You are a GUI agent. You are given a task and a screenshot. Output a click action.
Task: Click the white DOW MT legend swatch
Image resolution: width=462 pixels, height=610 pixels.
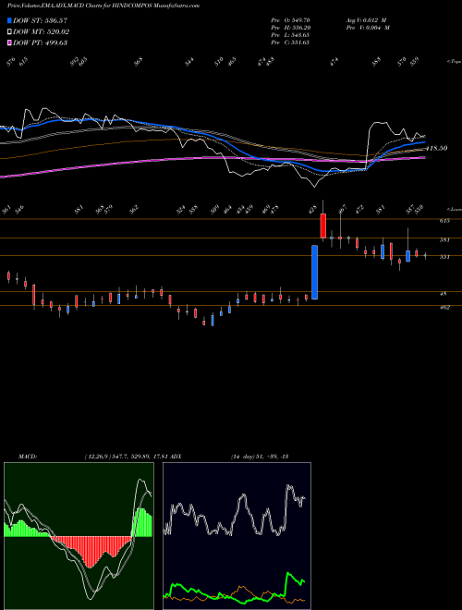(9, 31)
